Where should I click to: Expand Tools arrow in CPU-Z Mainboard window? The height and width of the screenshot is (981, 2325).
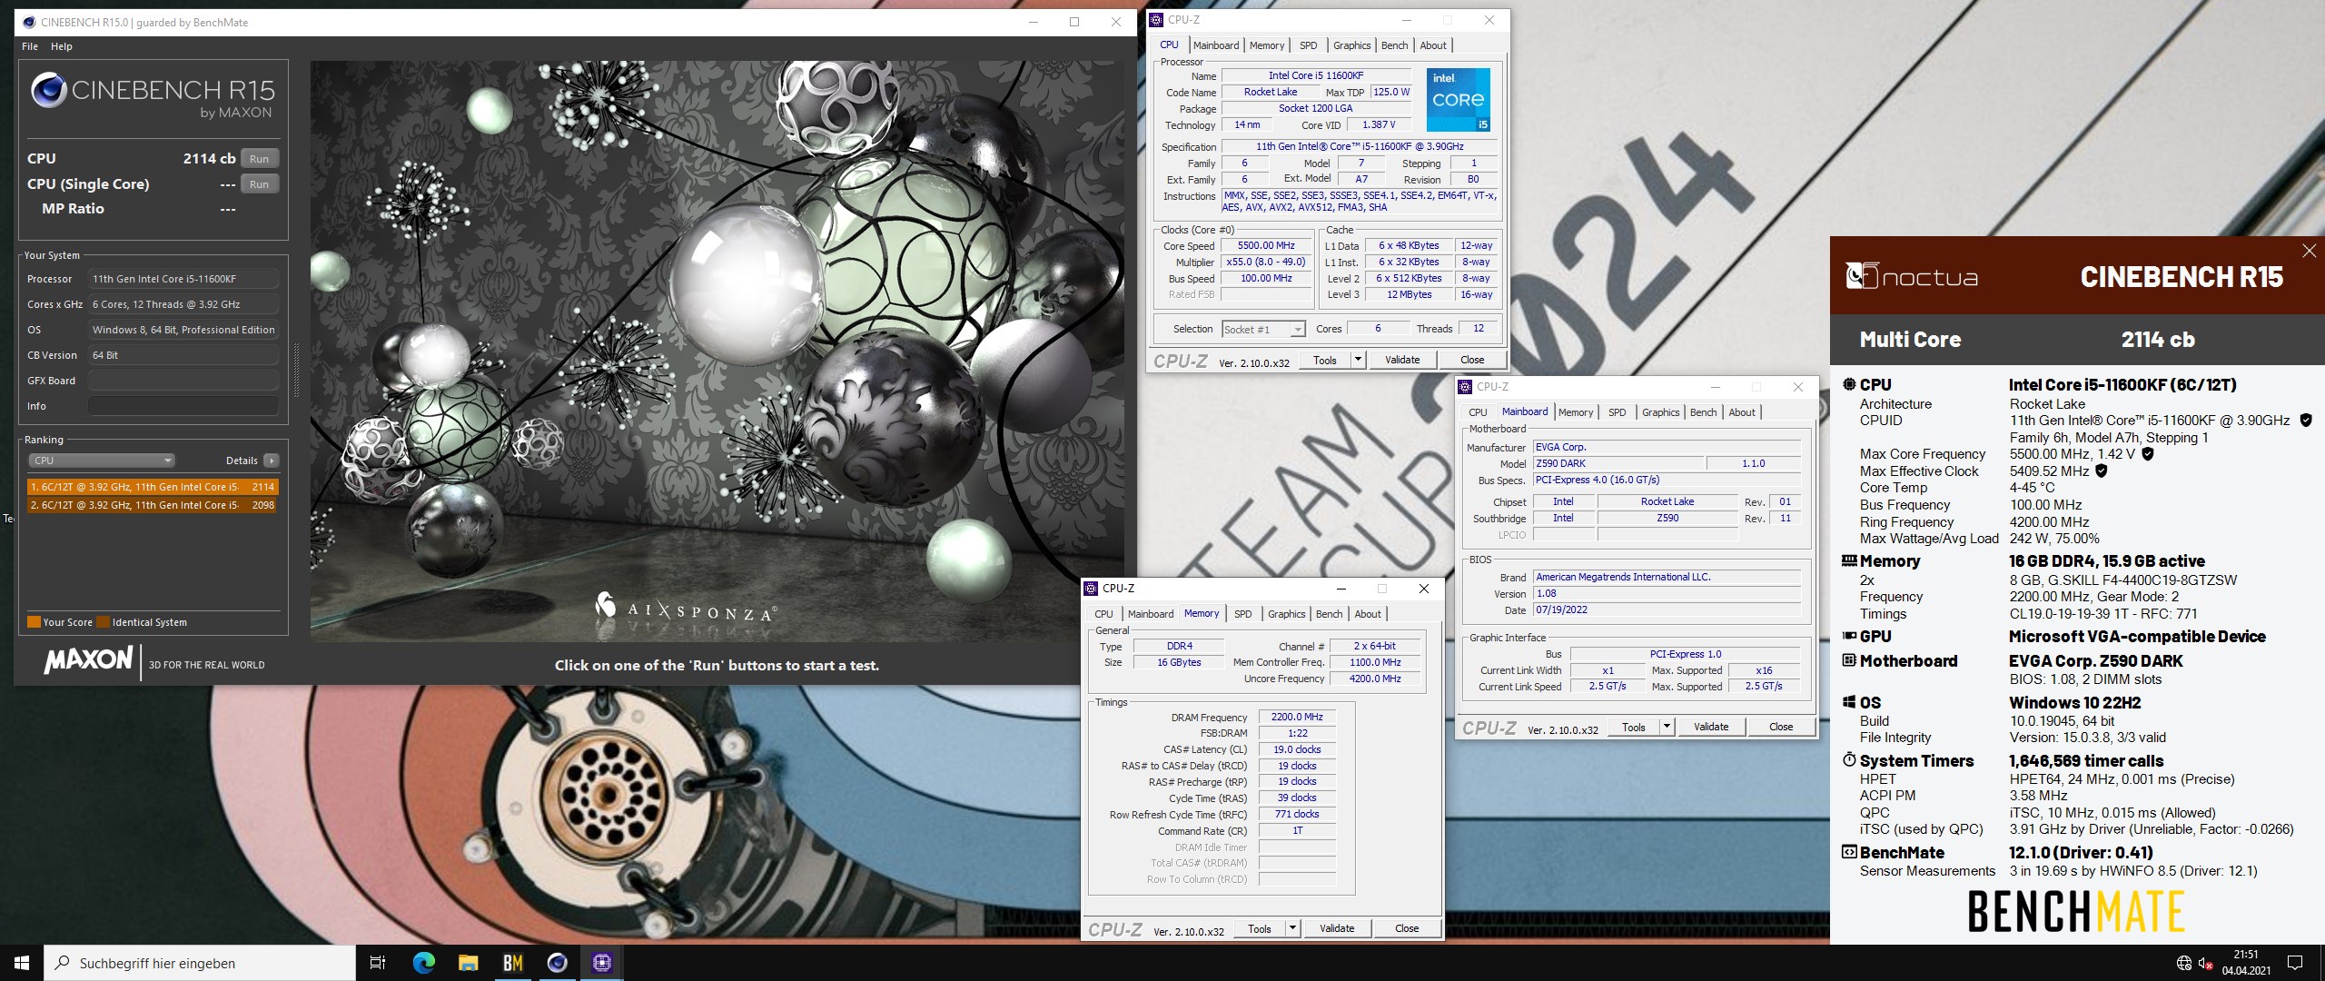(1667, 727)
